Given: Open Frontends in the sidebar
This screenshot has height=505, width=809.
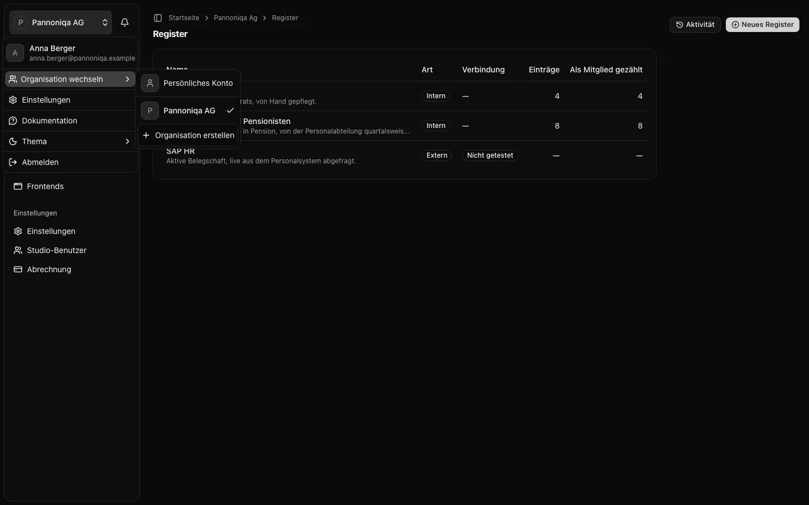Looking at the screenshot, I should (x=72, y=186).
